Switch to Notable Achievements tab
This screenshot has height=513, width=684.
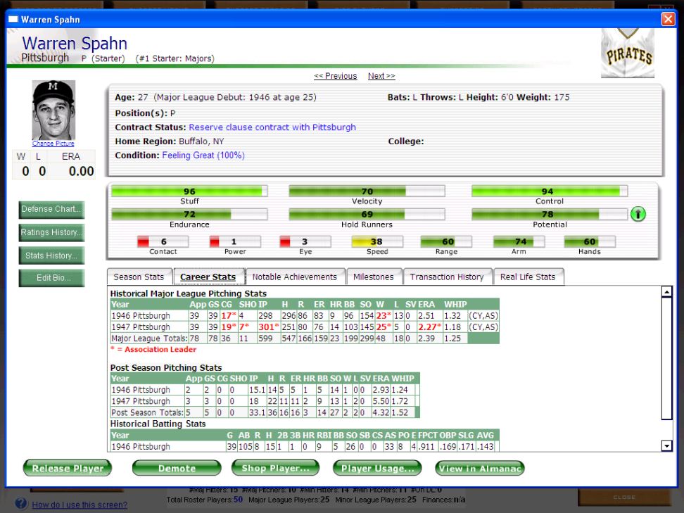[295, 277]
